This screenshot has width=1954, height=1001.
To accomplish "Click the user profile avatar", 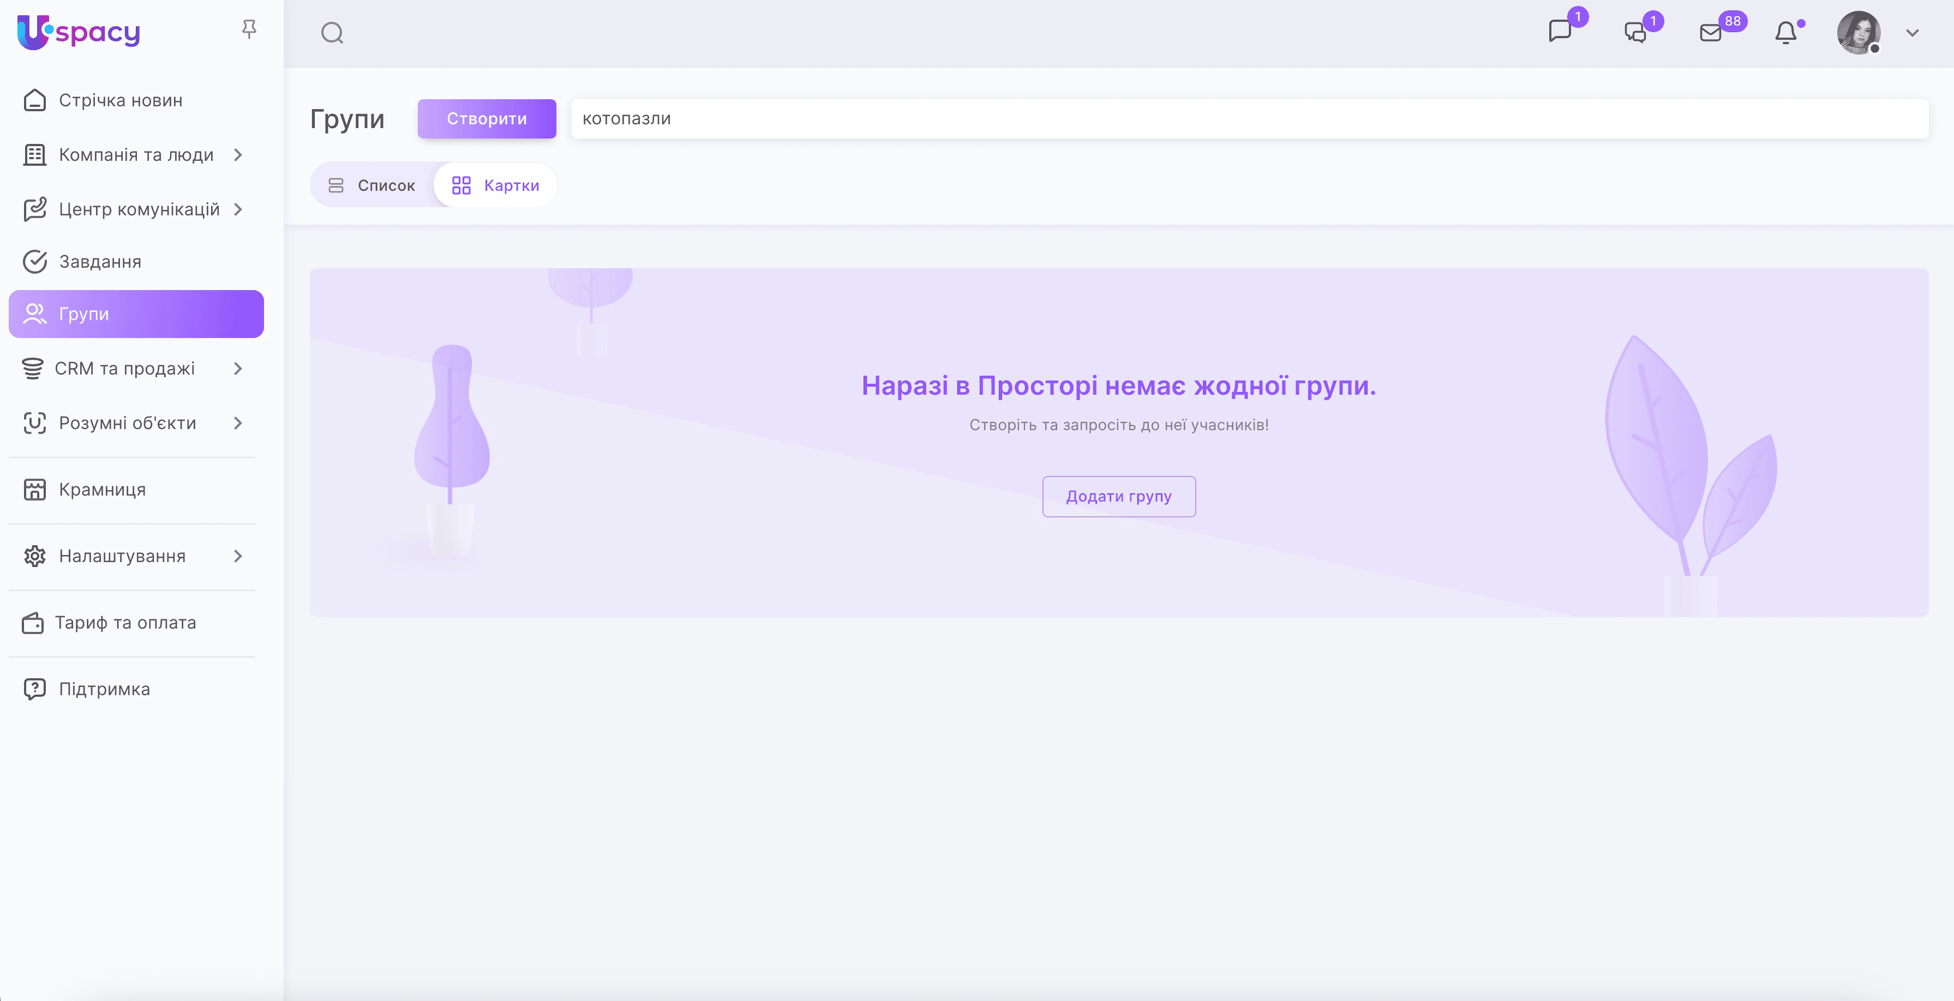I will 1857,33.
